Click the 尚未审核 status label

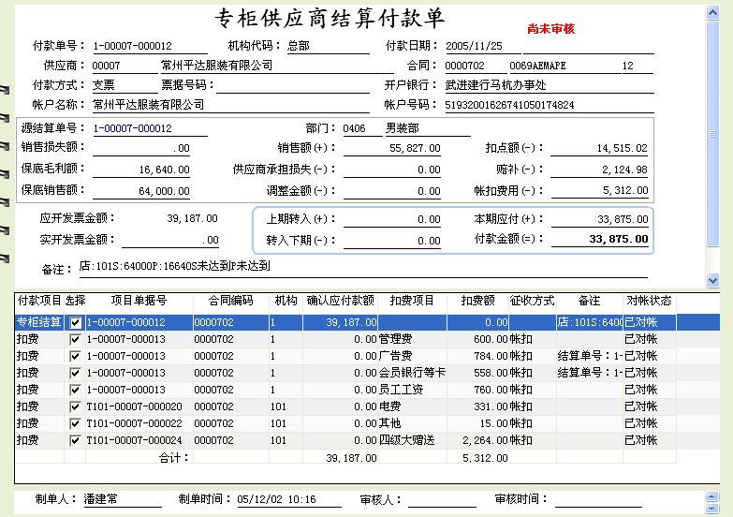(x=550, y=29)
